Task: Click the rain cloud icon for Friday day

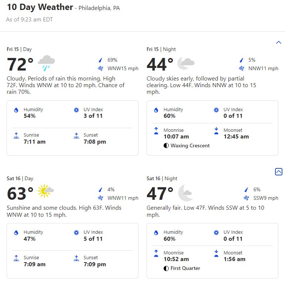Action: pos(47,63)
